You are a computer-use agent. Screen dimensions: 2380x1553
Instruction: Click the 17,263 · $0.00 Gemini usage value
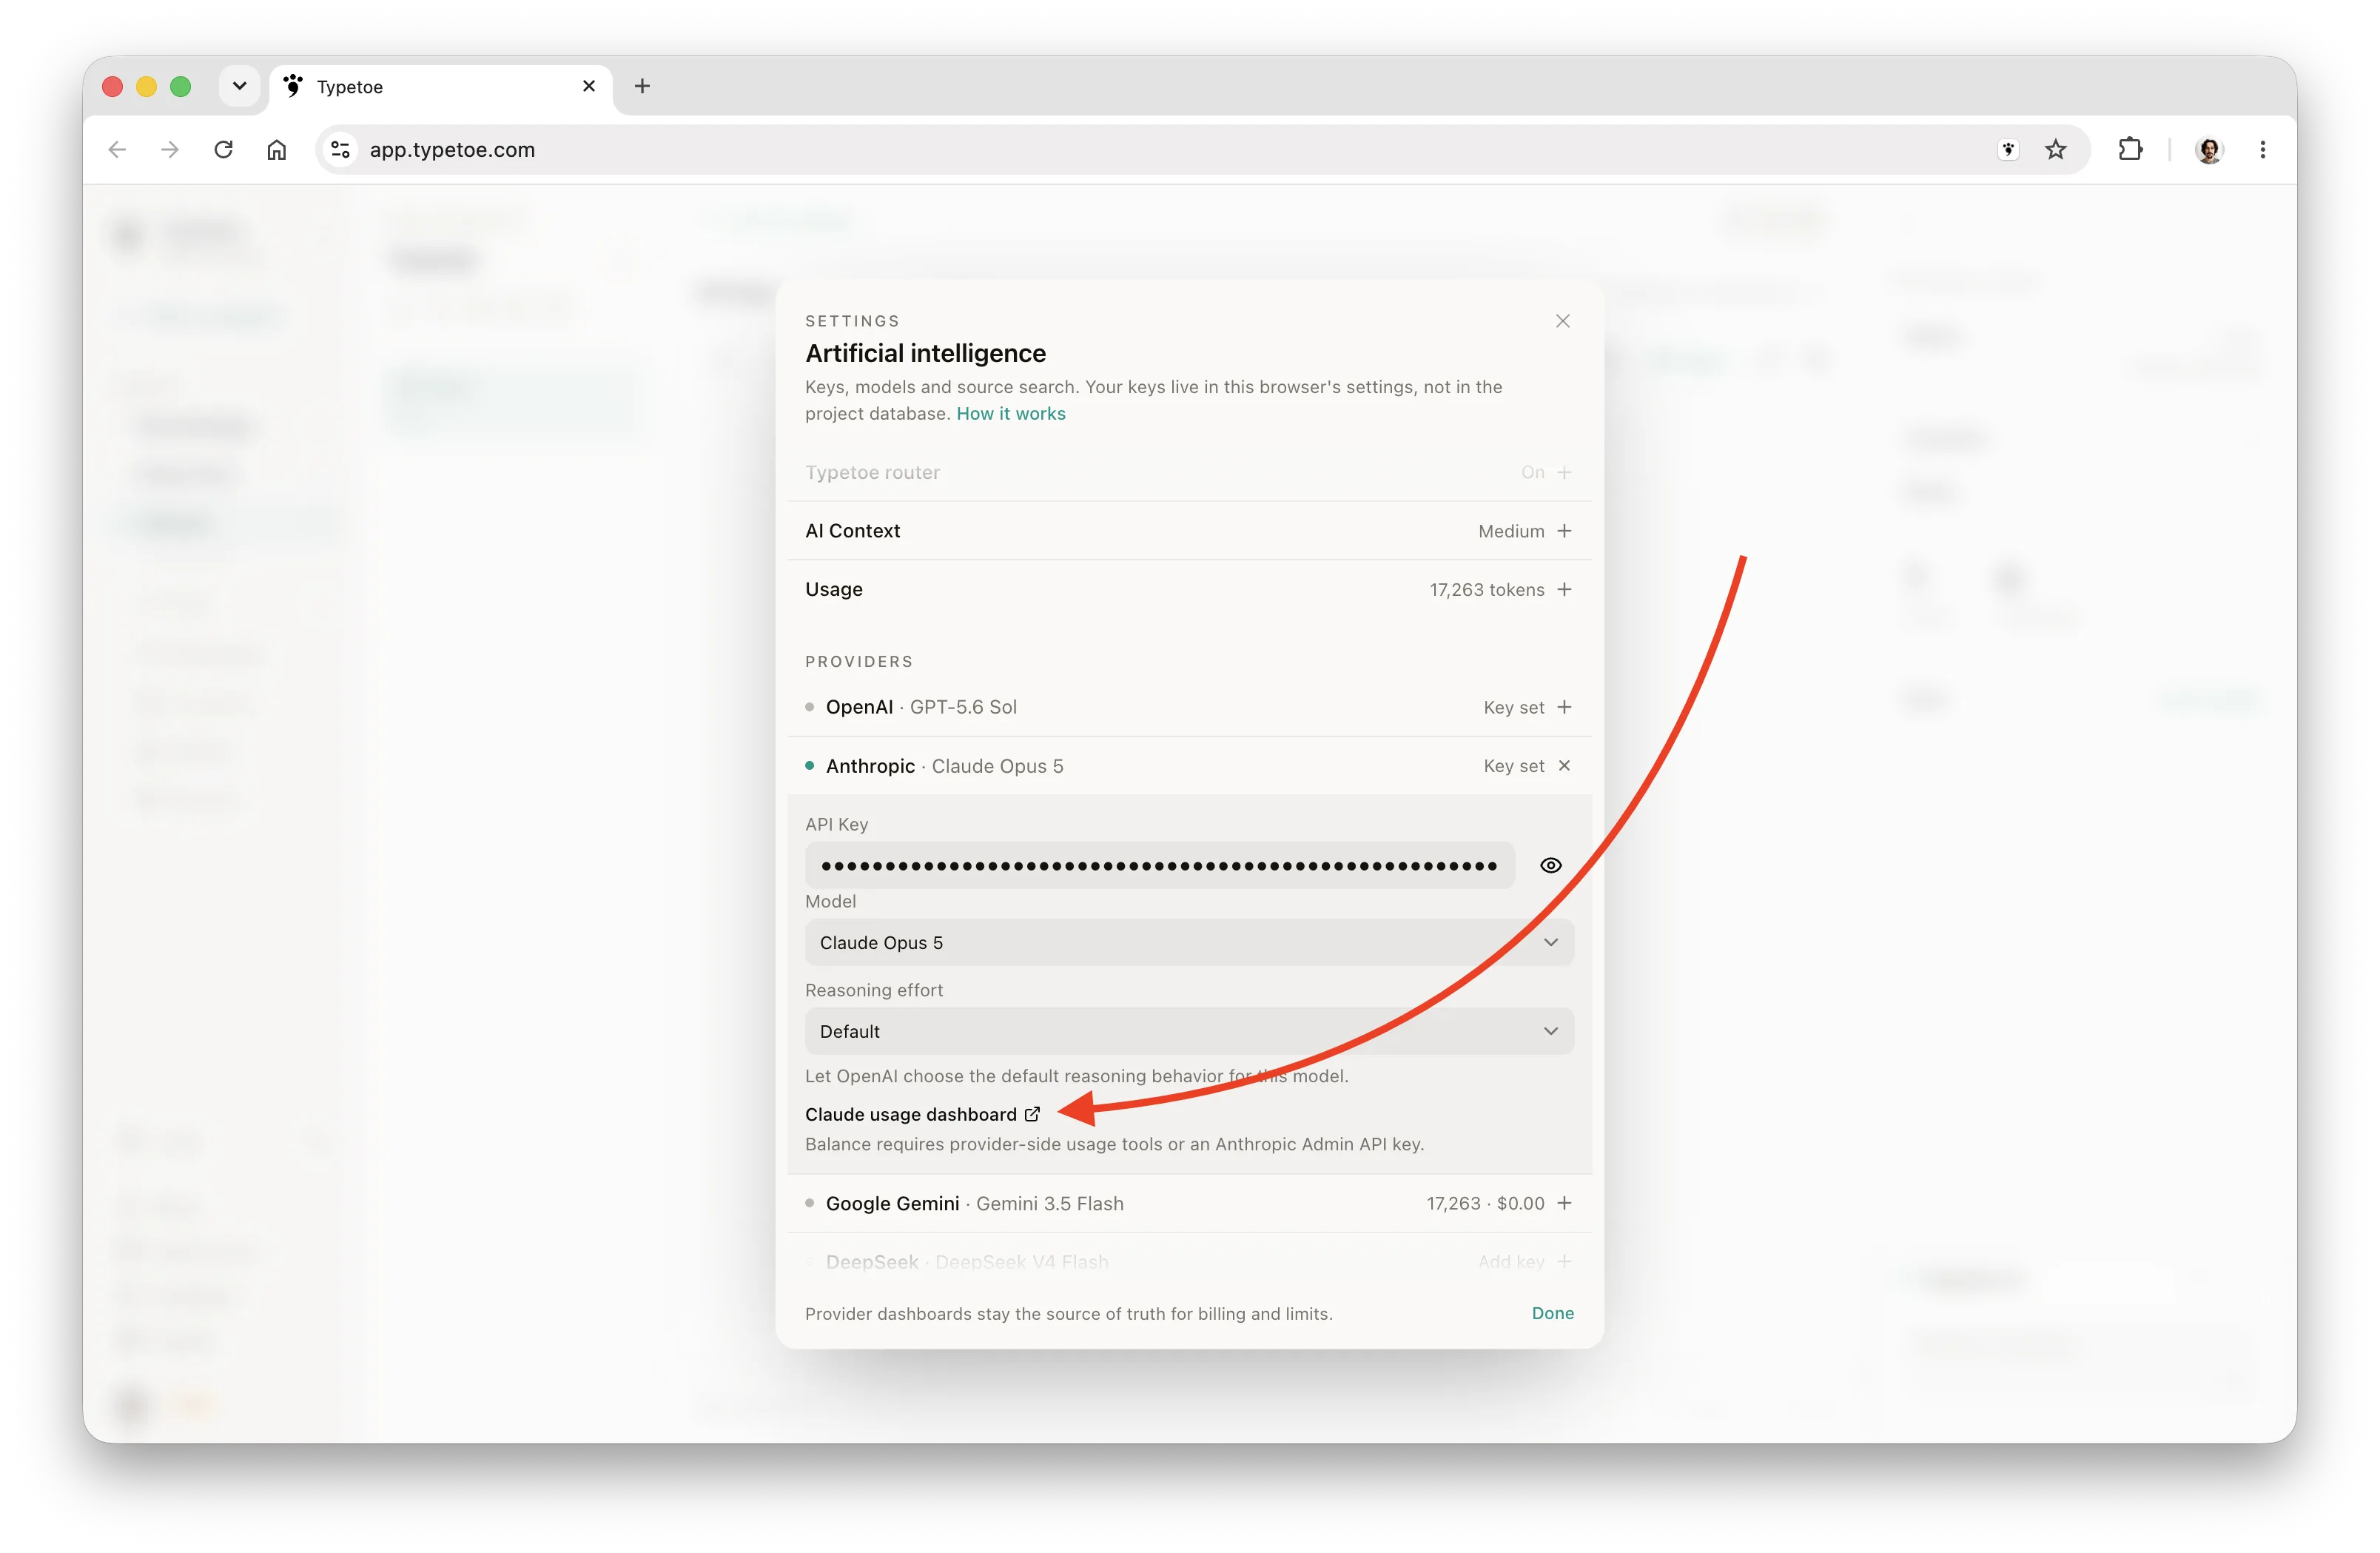[1485, 1203]
